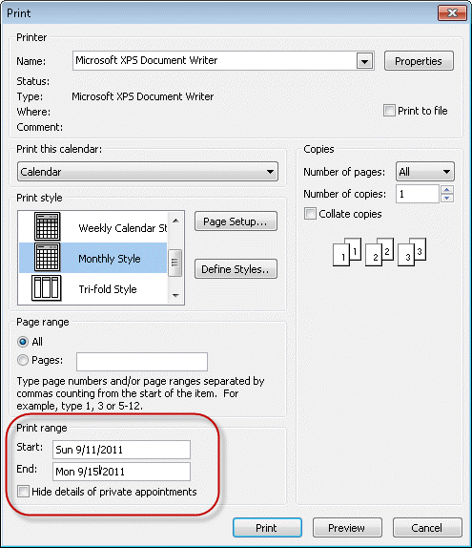Screen dimensions: 472x548
Task: Click print style list scroll down arrow
Action: (175, 296)
